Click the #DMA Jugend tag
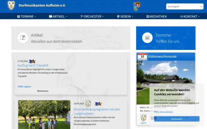 pos(24,86)
